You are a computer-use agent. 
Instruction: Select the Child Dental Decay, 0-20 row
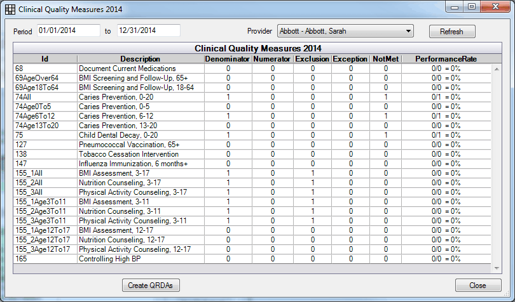coord(127,135)
